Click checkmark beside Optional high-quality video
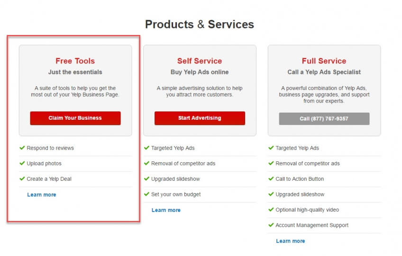The image size is (402, 256). click(x=271, y=210)
